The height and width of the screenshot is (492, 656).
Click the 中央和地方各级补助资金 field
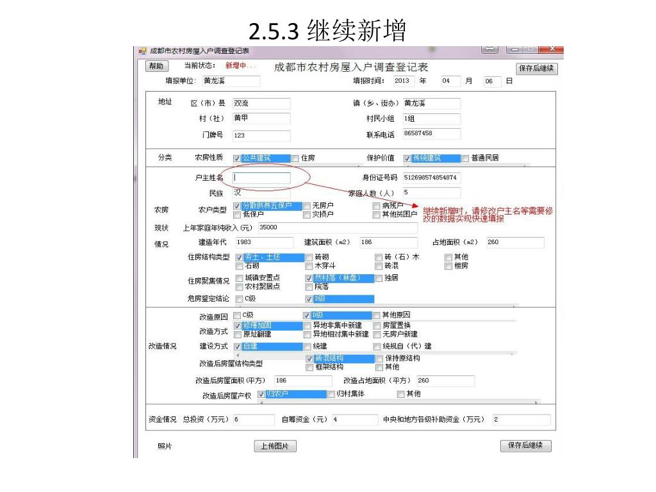(x=521, y=420)
